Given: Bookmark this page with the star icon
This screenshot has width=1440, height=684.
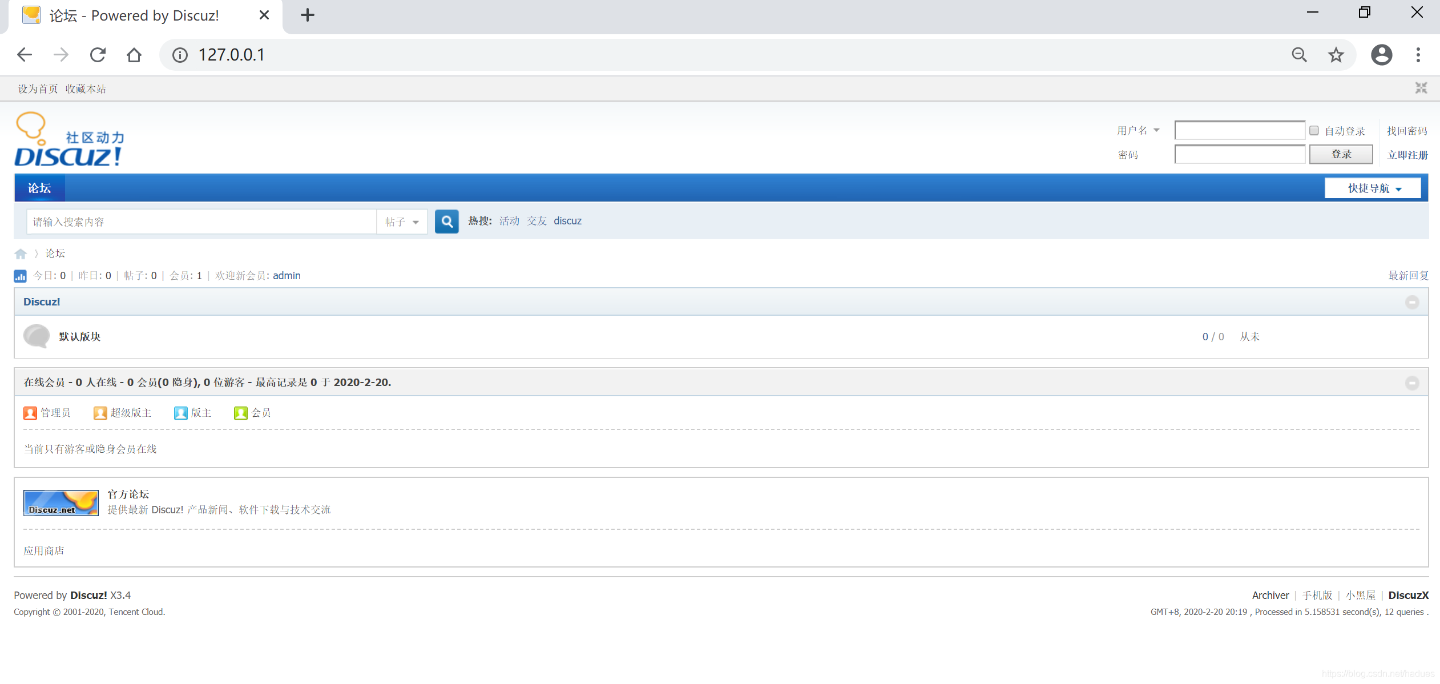Looking at the screenshot, I should [1336, 55].
